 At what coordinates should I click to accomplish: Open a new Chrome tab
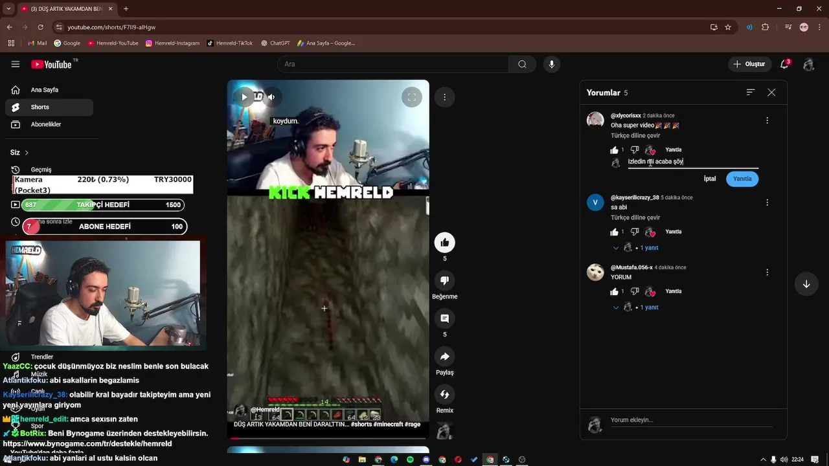(126, 9)
